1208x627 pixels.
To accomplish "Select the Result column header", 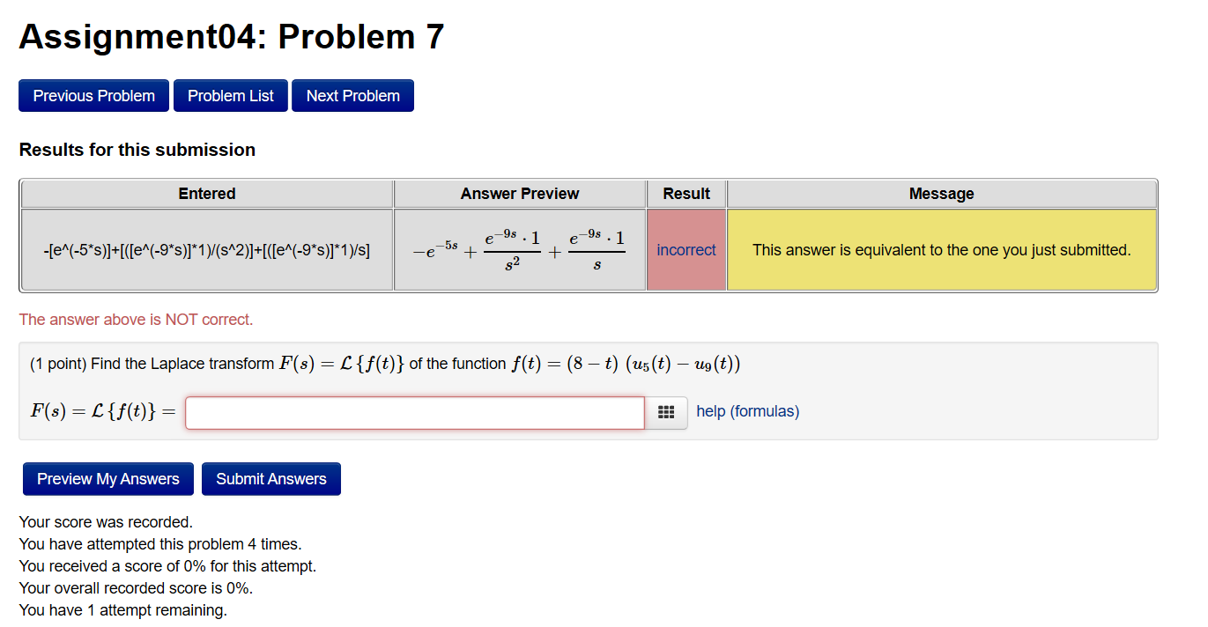I will pyautogui.click(x=686, y=193).
